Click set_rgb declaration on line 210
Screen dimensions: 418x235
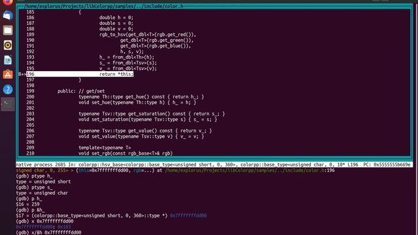pyautogui.click(x=125, y=153)
